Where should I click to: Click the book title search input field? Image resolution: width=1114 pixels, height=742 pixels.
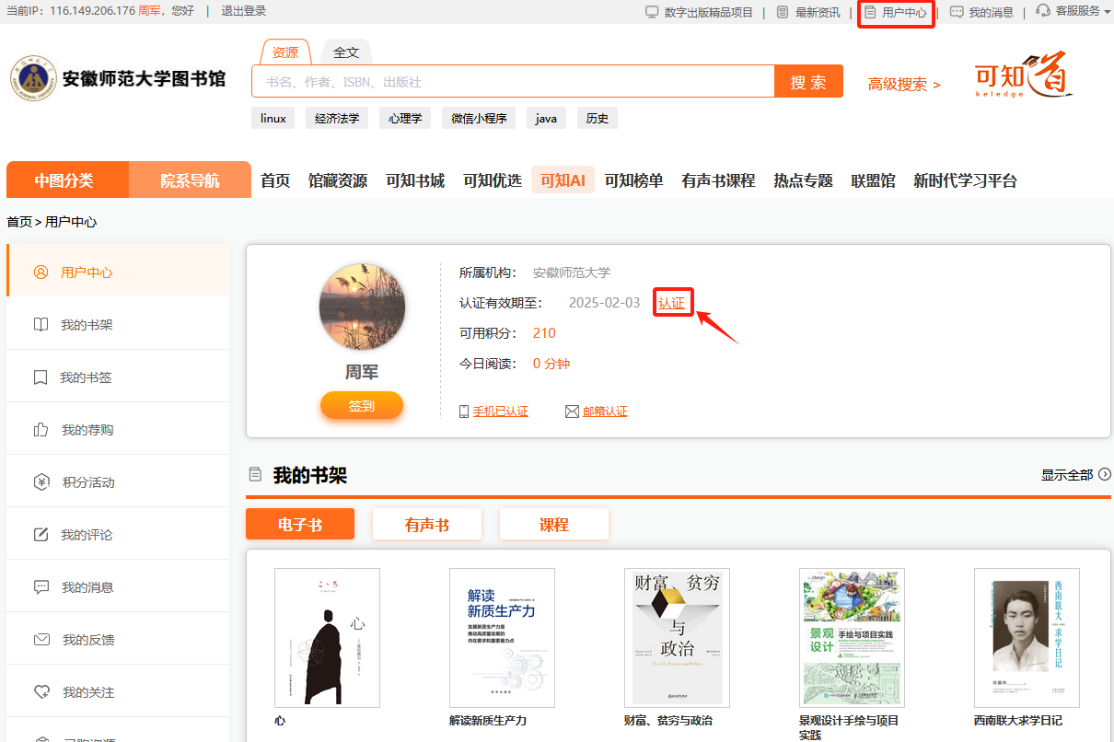pyautogui.click(x=513, y=82)
